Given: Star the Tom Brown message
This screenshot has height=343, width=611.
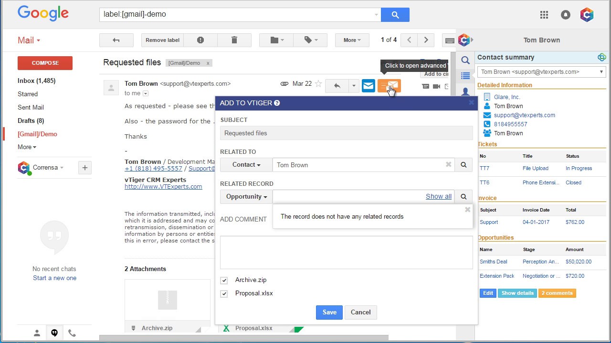Looking at the screenshot, I should point(318,84).
